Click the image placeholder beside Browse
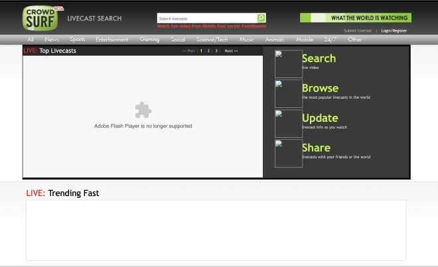438x267 pixels. pyautogui.click(x=289, y=94)
